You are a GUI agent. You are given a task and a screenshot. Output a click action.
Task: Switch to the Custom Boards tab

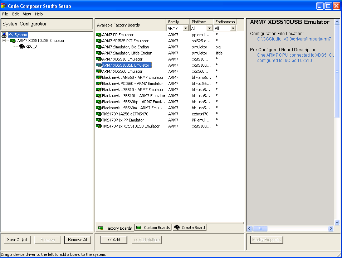pyautogui.click(x=153, y=228)
